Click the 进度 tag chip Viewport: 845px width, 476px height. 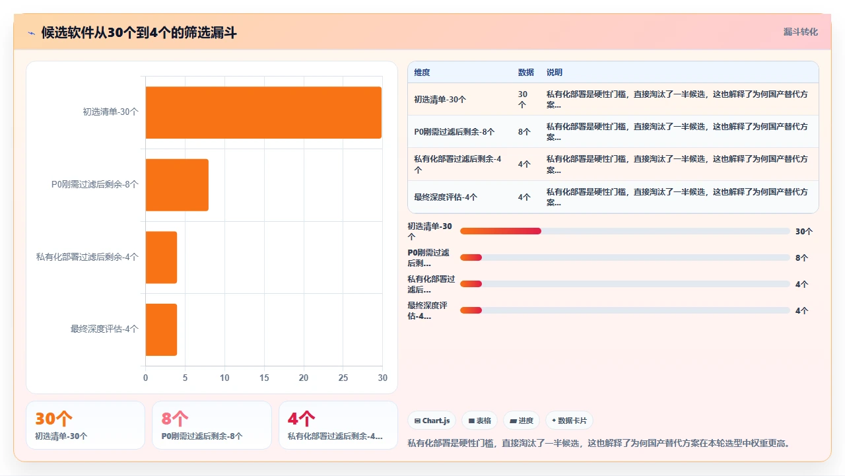coord(522,421)
